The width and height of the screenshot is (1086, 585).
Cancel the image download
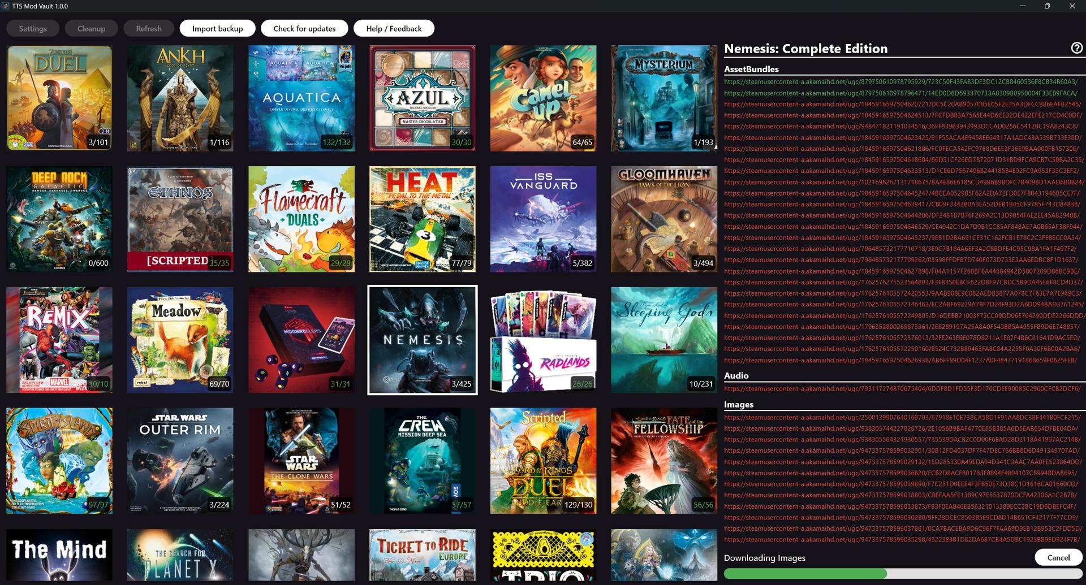1058,557
